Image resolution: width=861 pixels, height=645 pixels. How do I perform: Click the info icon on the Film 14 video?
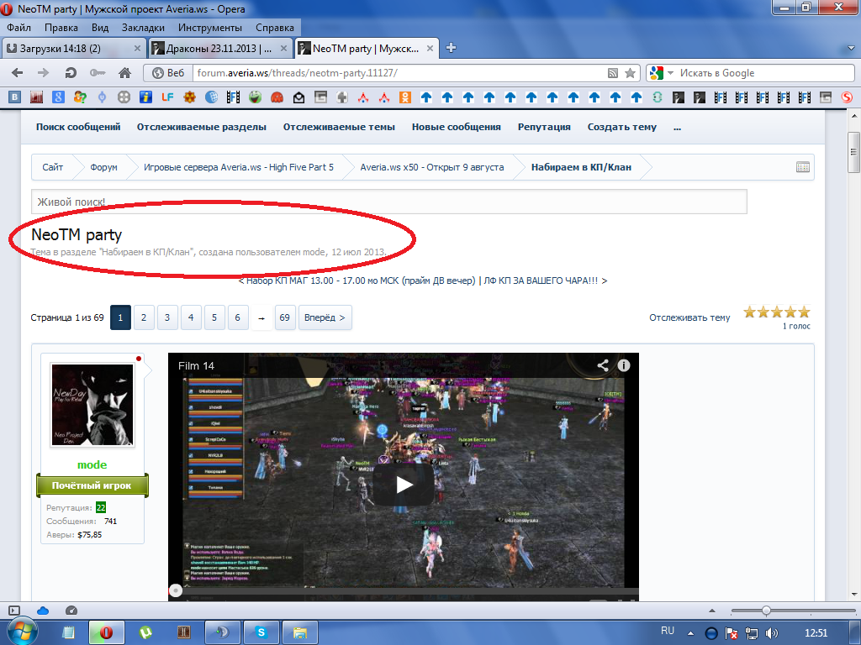coord(624,365)
